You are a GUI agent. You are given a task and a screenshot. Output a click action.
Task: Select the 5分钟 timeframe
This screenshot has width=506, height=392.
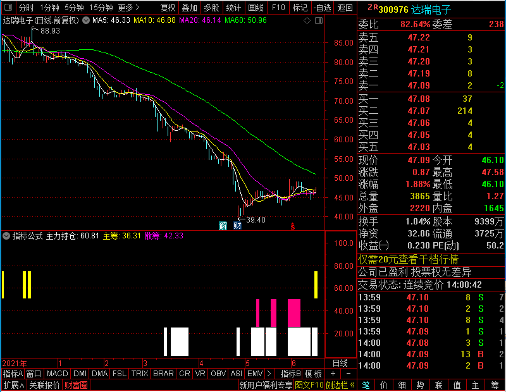(x=74, y=8)
